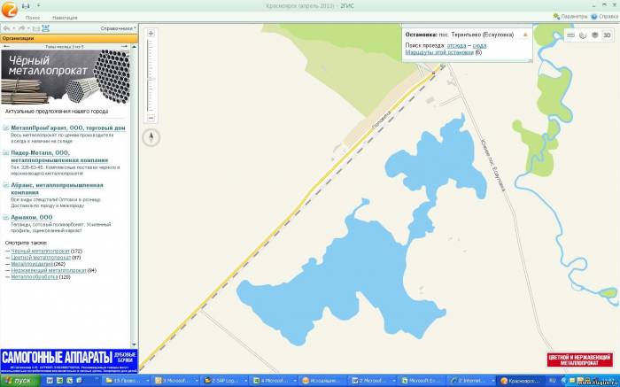
Task: Go back with the left arrow toolbar icon
Action: coord(6,28)
